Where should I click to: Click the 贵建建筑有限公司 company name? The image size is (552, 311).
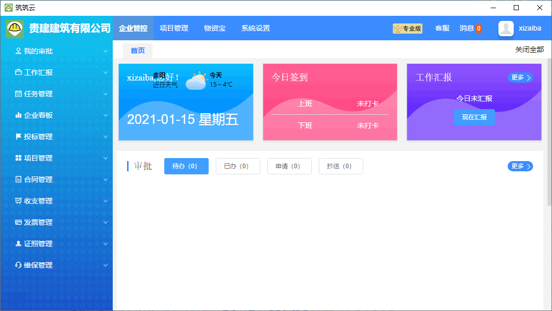coord(70,28)
